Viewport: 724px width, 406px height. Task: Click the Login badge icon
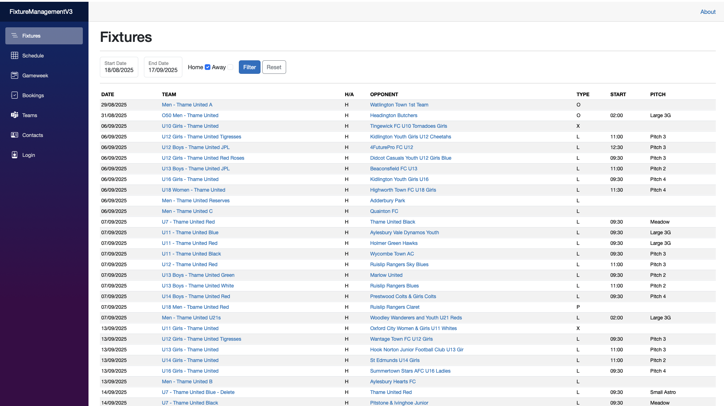[15, 155]
